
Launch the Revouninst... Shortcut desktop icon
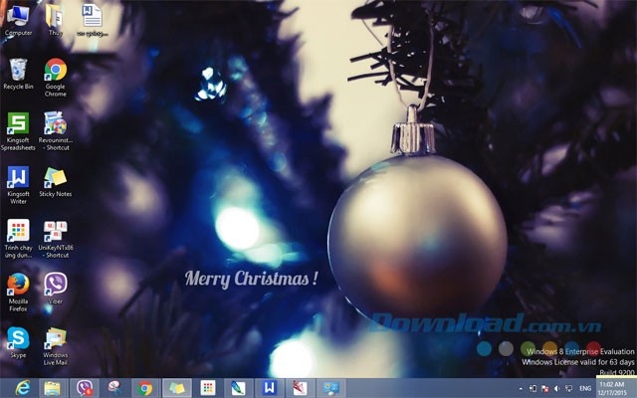[56, 130]
